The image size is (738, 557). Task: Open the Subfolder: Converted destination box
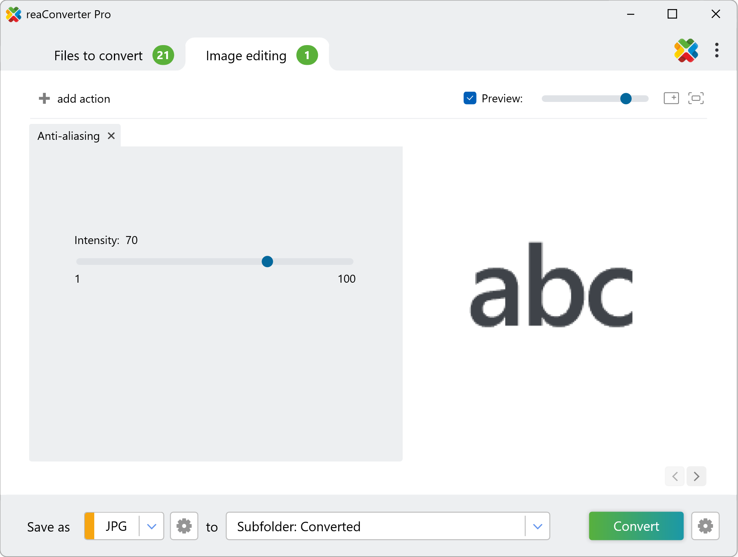coord(375,526)
